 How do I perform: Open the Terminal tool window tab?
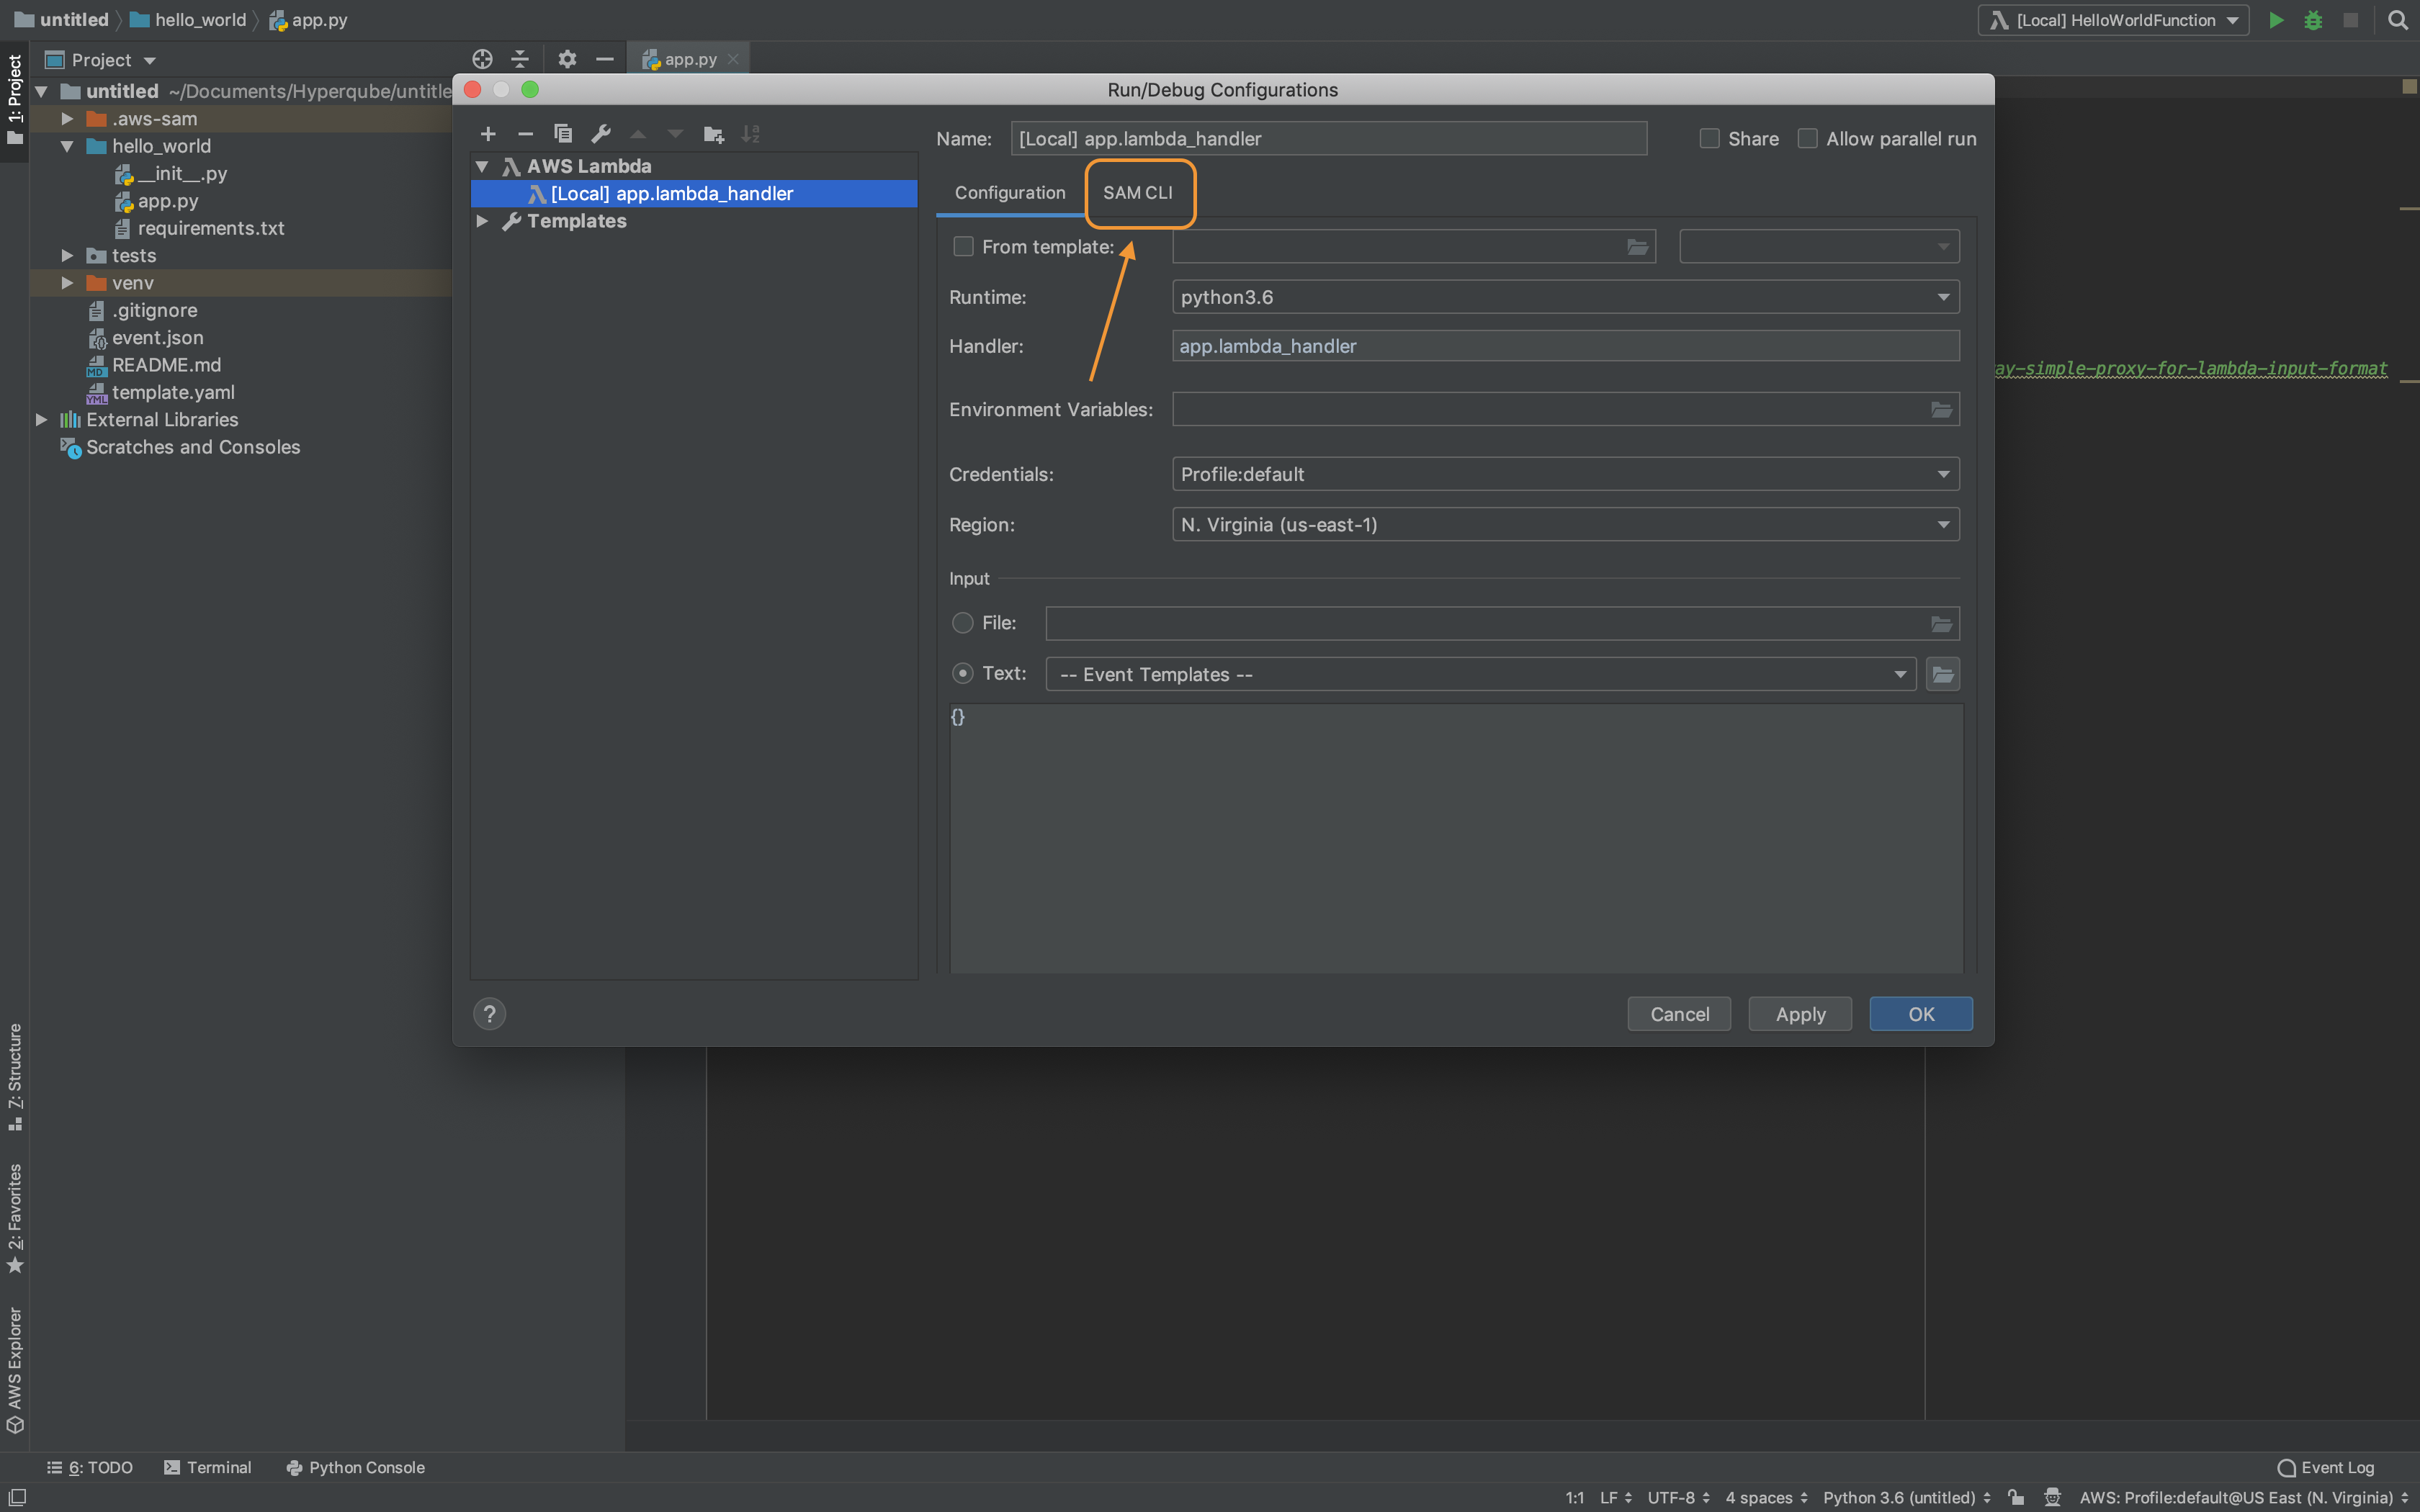208,1467
